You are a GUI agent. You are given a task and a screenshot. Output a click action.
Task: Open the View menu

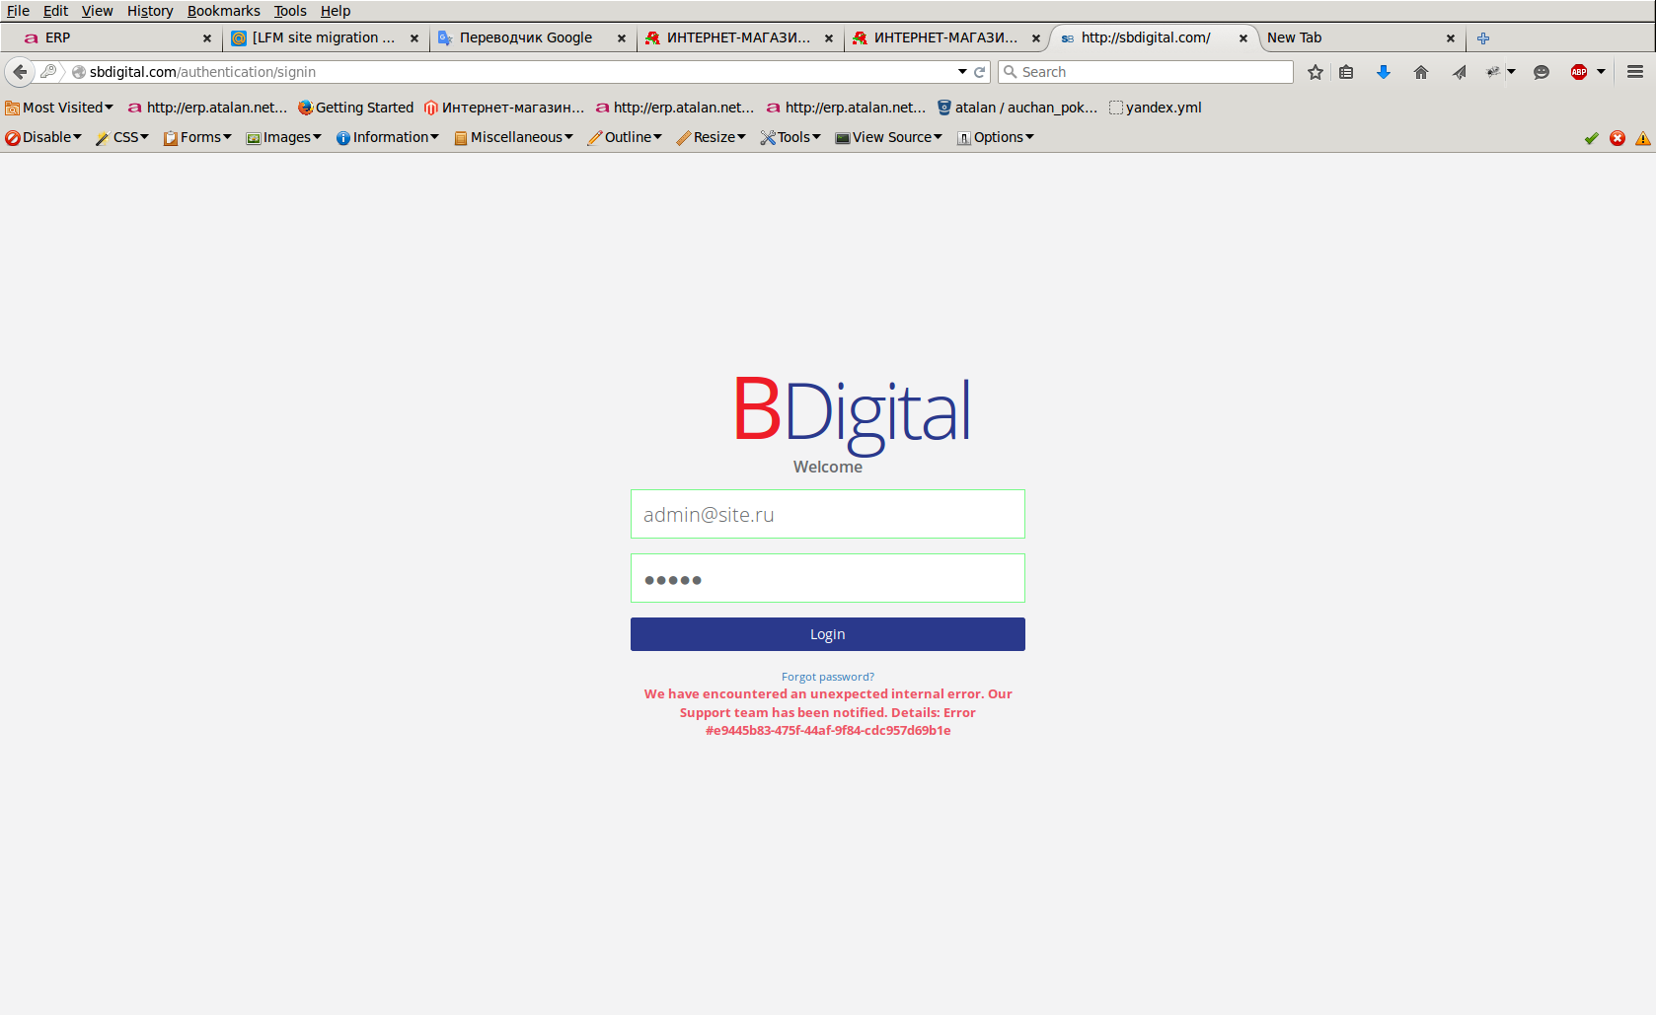point(97,11)
